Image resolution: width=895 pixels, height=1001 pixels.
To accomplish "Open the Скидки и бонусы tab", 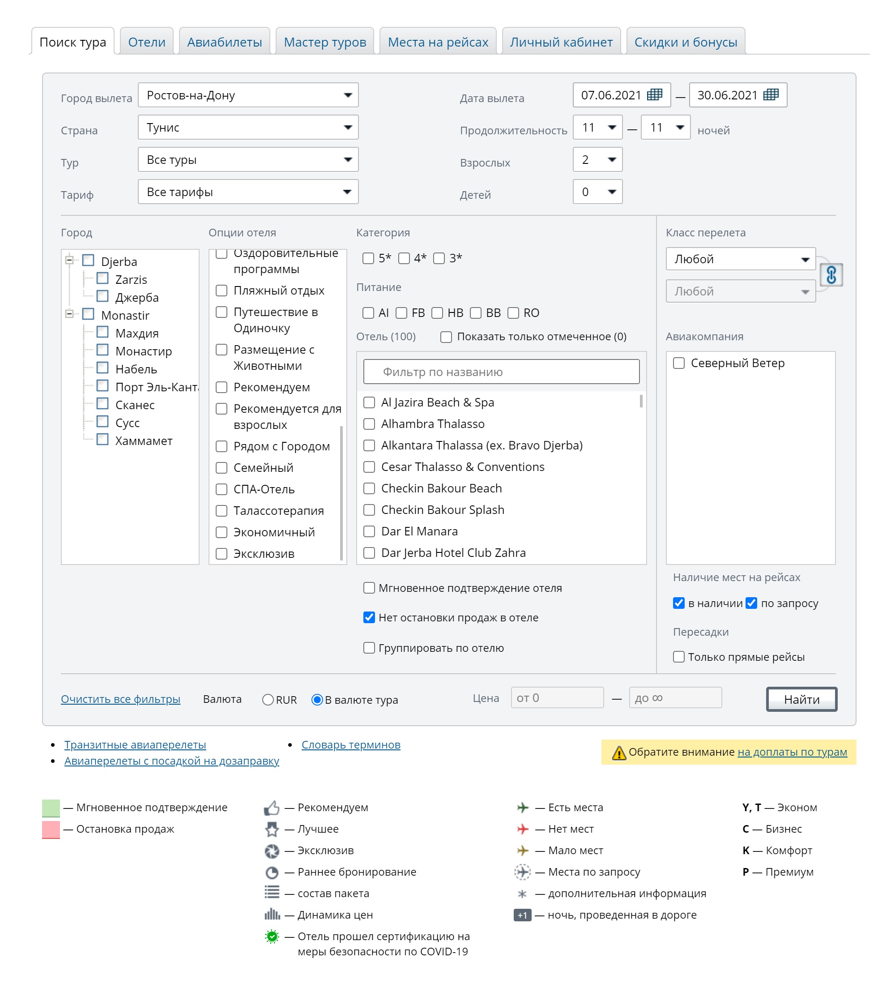I will [686, 42].
